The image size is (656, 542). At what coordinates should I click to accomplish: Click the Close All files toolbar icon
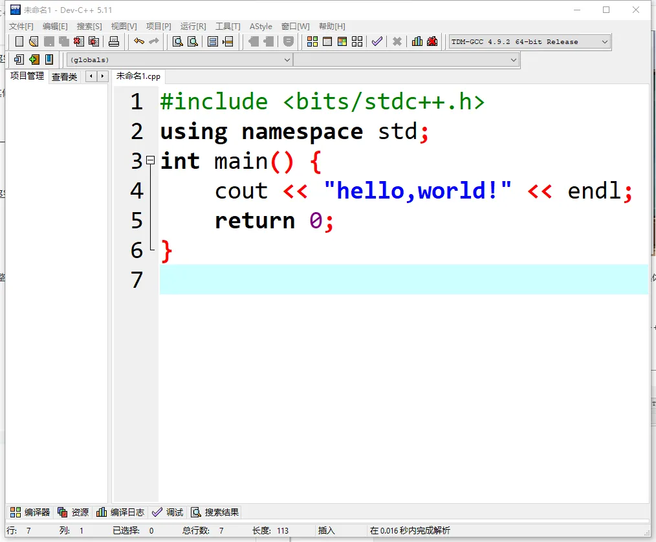click(94, 41)
